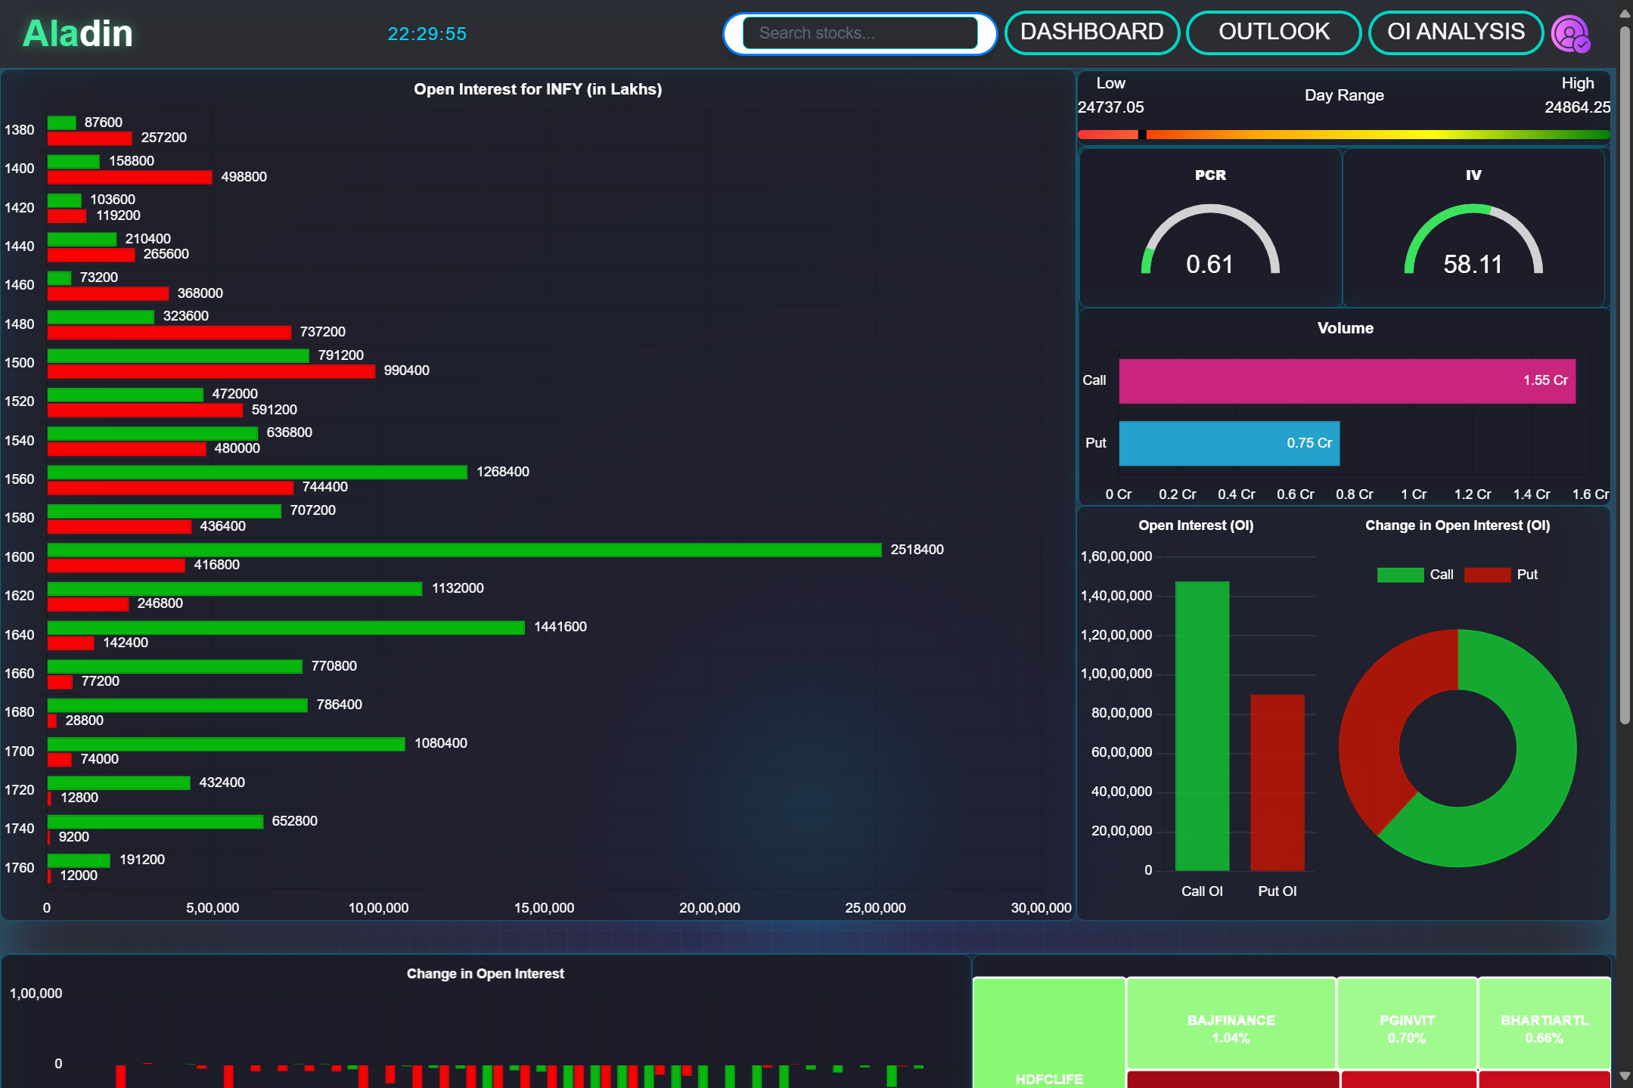Click the PCR gauge value 0.61
1633x1088 pixels.
[x=1209, y=265]
